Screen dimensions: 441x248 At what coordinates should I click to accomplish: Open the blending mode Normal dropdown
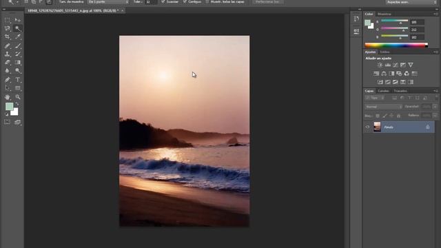pos(383,107)
